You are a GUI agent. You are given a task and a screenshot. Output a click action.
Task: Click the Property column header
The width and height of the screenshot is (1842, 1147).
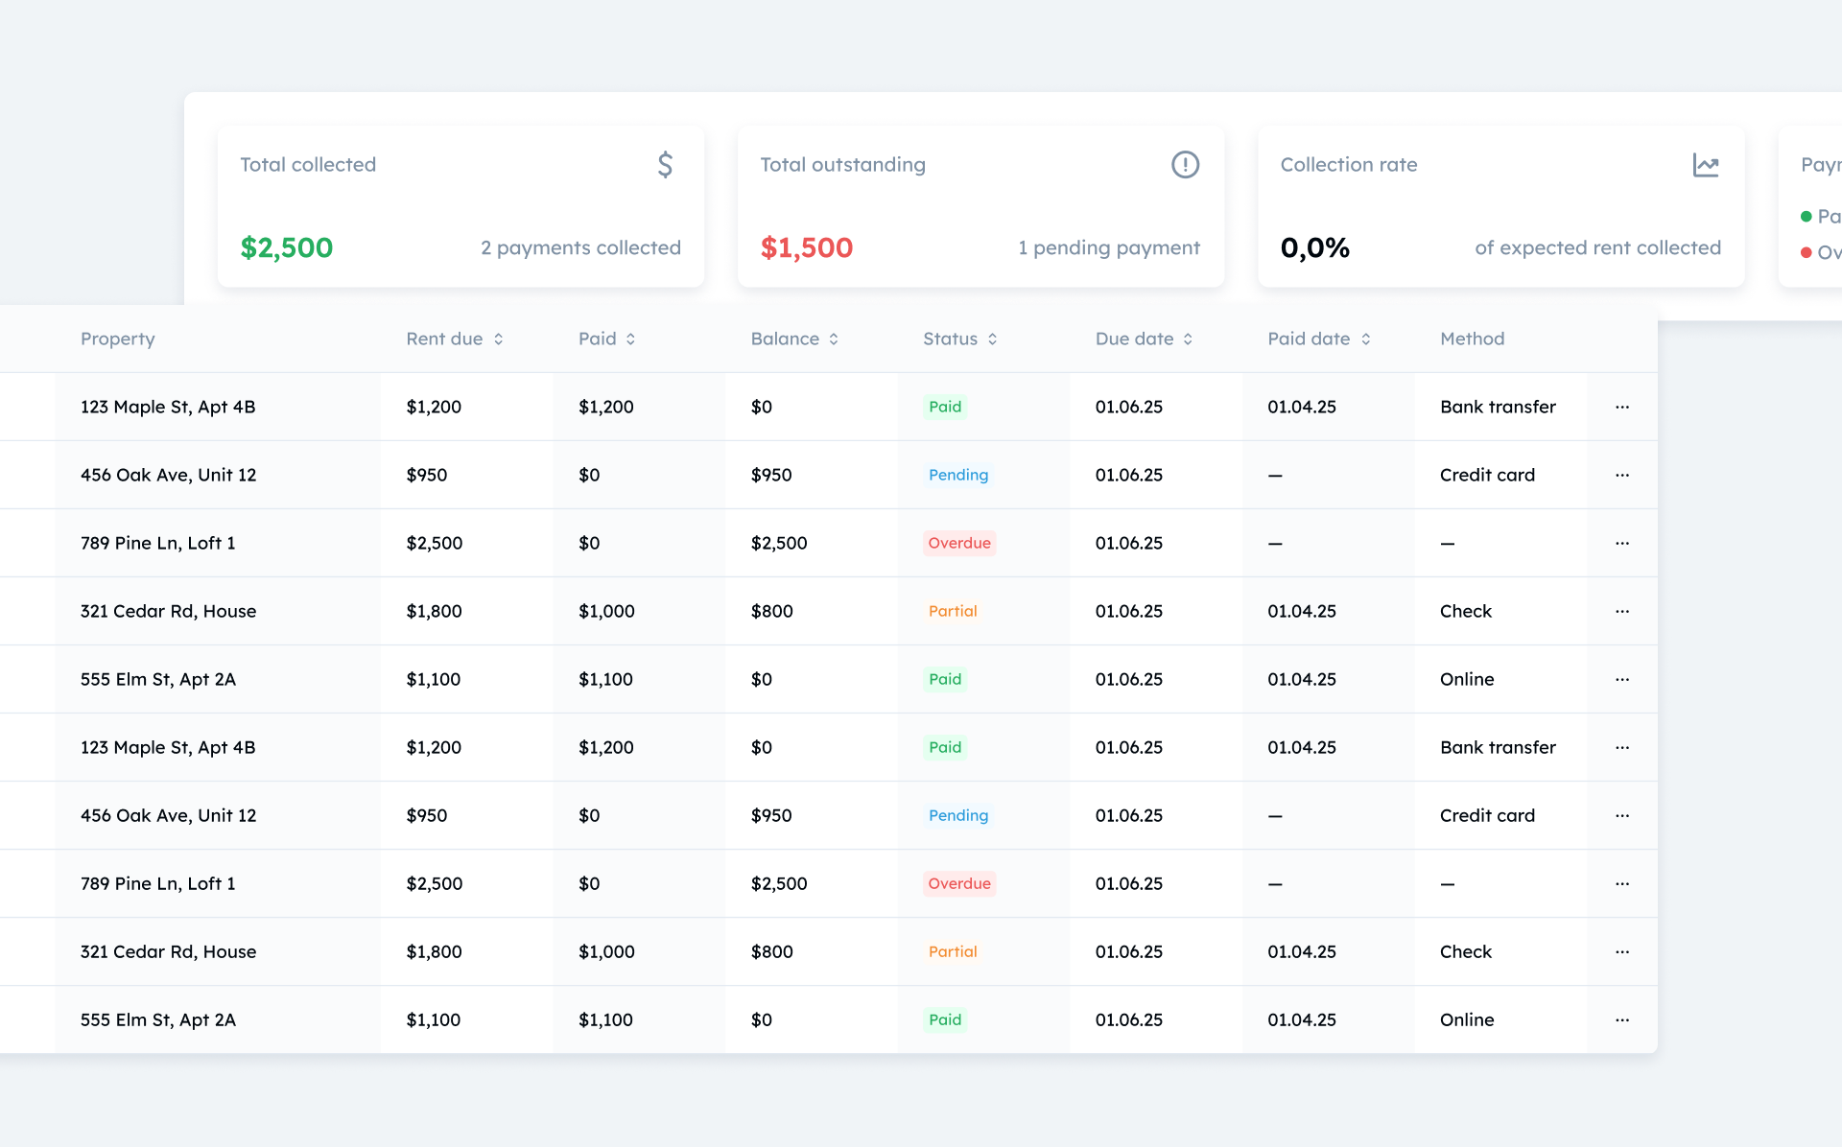[x=117, y=339]
